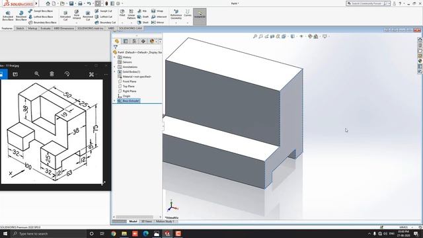Select the Revolved Cut tool
423x238 pixels.
click(x=88, y=16)
